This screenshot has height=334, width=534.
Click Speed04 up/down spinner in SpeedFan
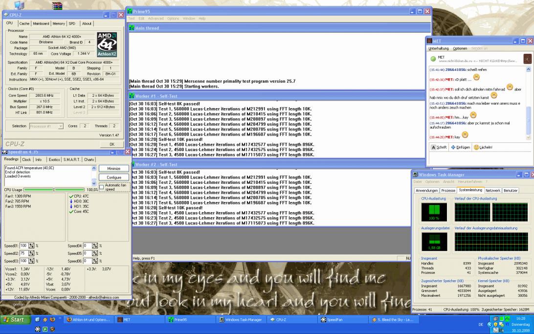click(x=95, y=246)
